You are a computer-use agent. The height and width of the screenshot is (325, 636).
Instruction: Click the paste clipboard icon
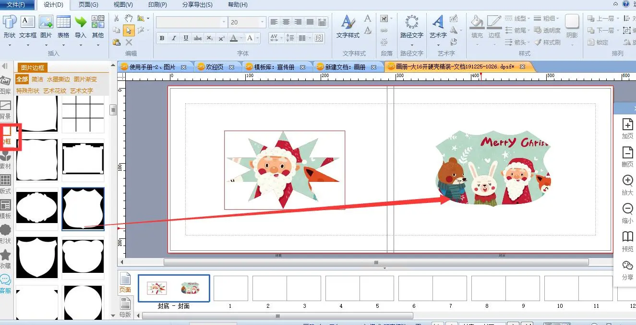pos(116,42)
